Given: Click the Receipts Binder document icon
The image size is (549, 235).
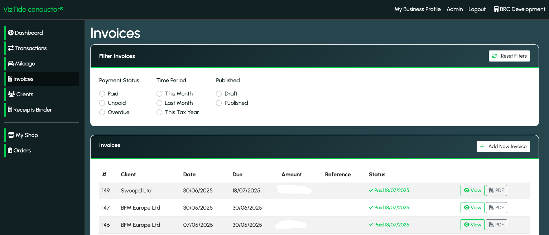Looking at the screenshot, I should click(x=10, y=109).
